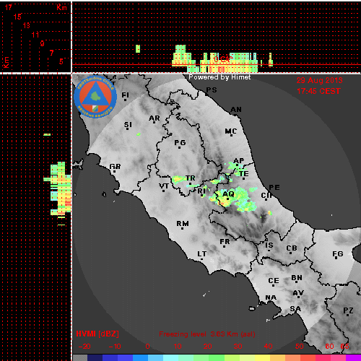The width and height of the screenshot is (361, 361).
Task: Click the 10 dBZ scale value
Action: [178, 347]
